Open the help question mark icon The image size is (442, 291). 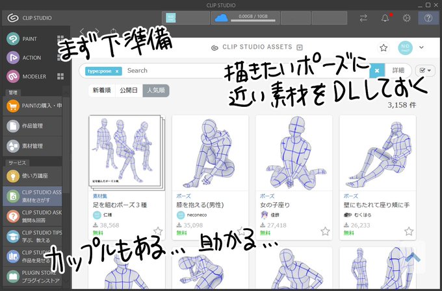click(428, 18)
